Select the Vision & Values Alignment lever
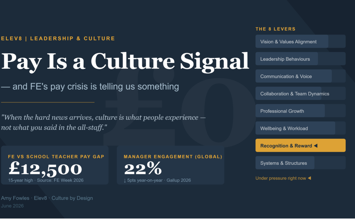 (300, 41)
